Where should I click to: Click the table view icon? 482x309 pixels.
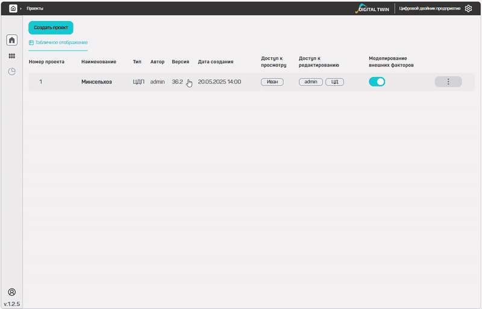coord(31,43)
